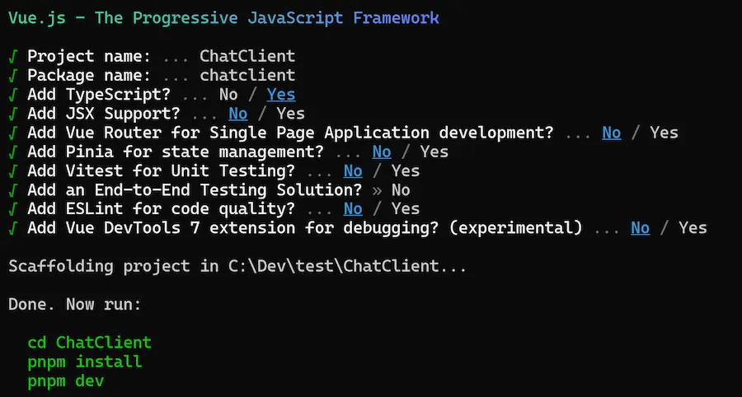Click the 'Vue.js - The Progressive JavaScript Framework' heading
742x397 pixels.
[x=223, y=18]
